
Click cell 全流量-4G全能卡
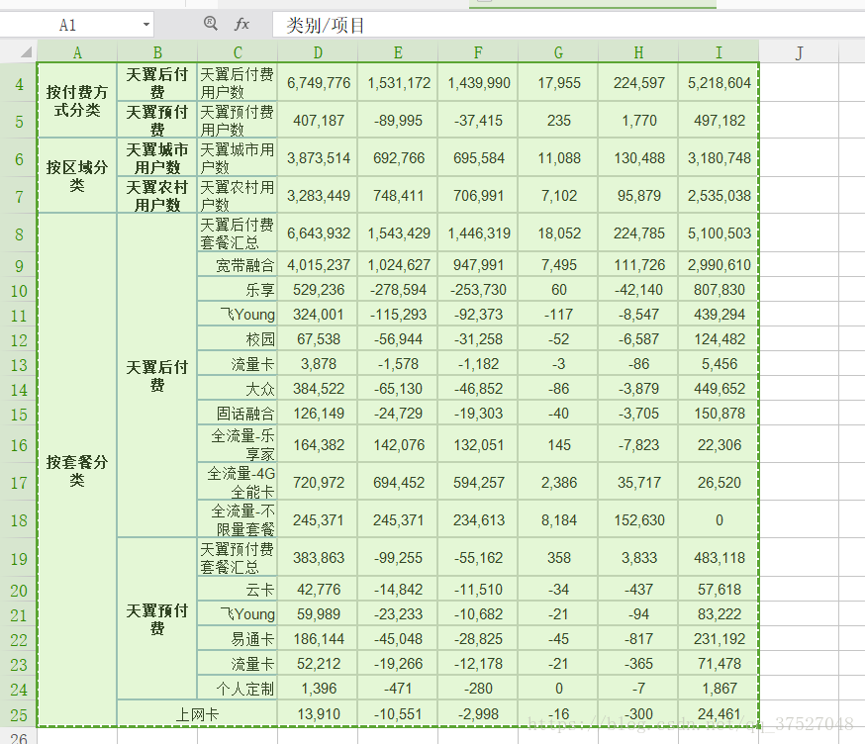238,482
